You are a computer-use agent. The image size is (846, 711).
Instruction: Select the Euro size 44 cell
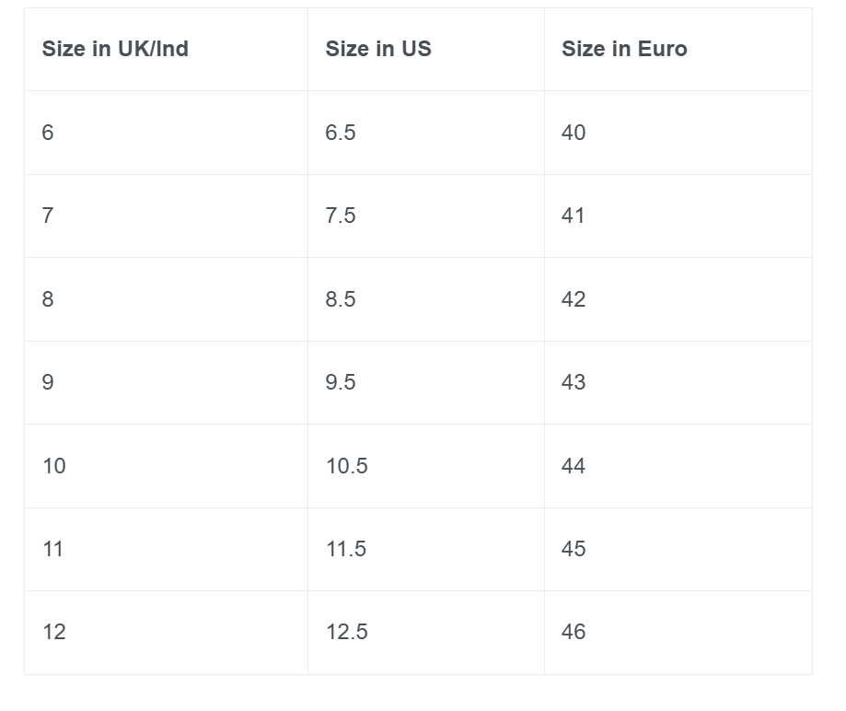point(574,466)
